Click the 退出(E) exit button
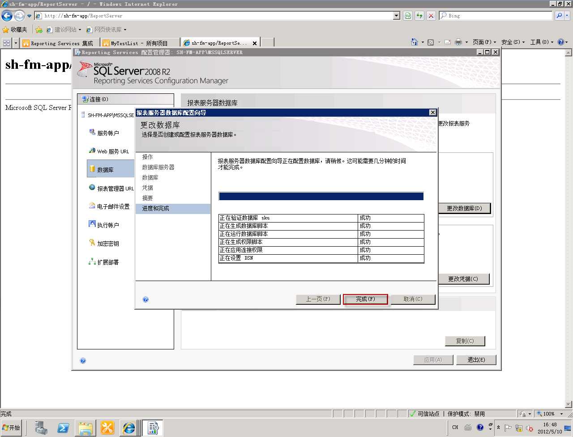Image resolution: width=573 pixels, height=437 pixels. 476,360
